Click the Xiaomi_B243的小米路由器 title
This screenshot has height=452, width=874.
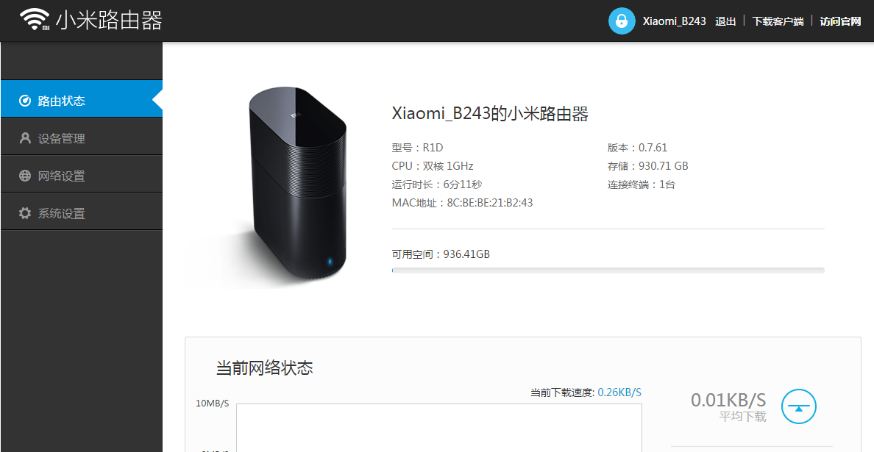491,113
